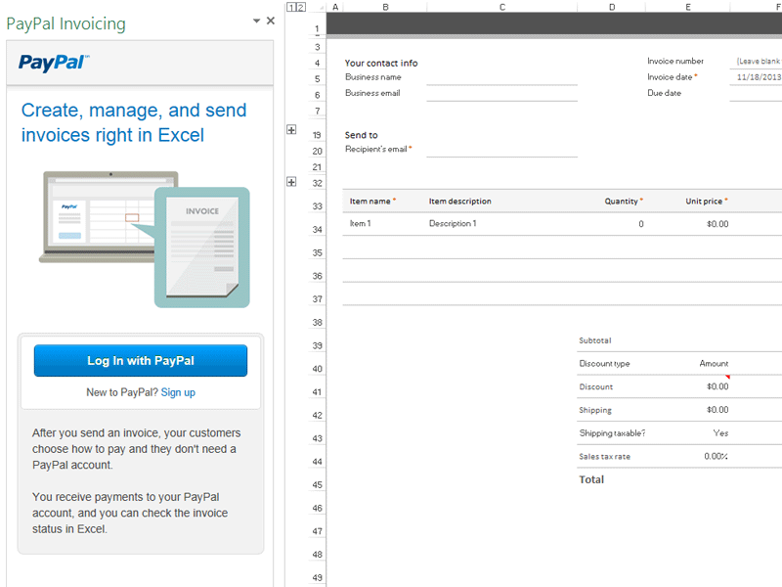Select outline level 2 button
The image size is (782, 587).
[301, 7]
